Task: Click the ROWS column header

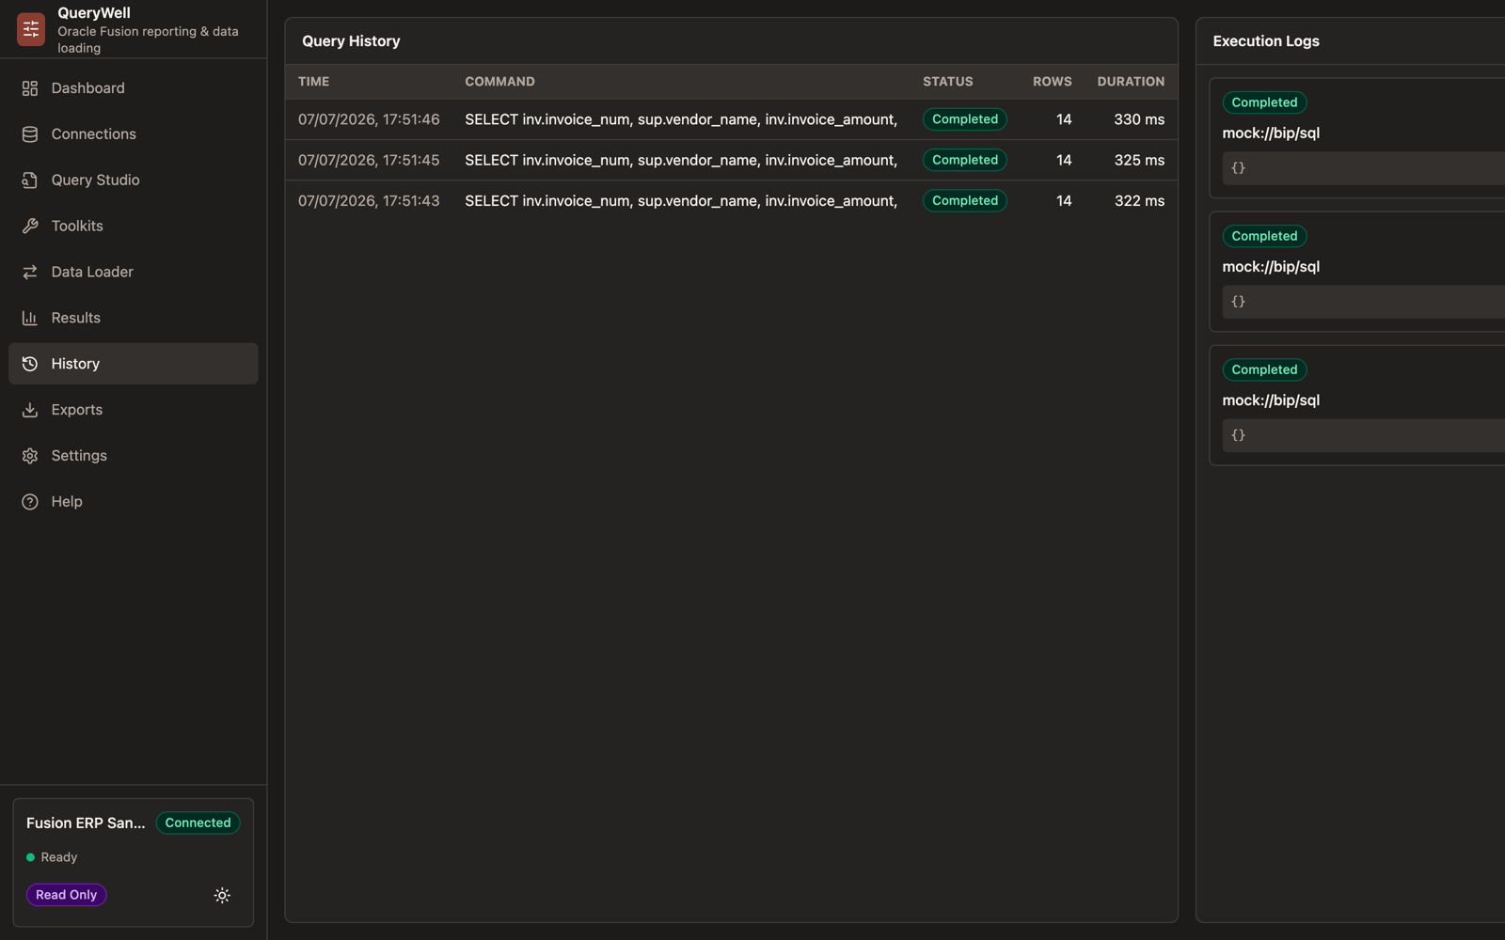Action: 1053,82
